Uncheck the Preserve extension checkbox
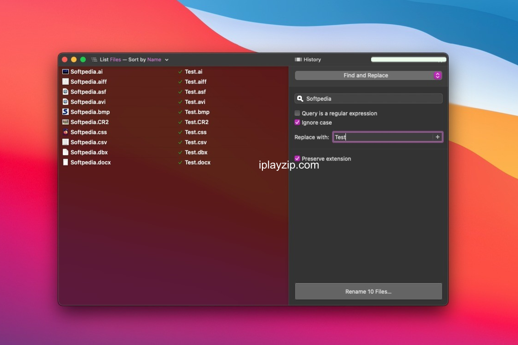The image size is (518, 345). (297, 159)
